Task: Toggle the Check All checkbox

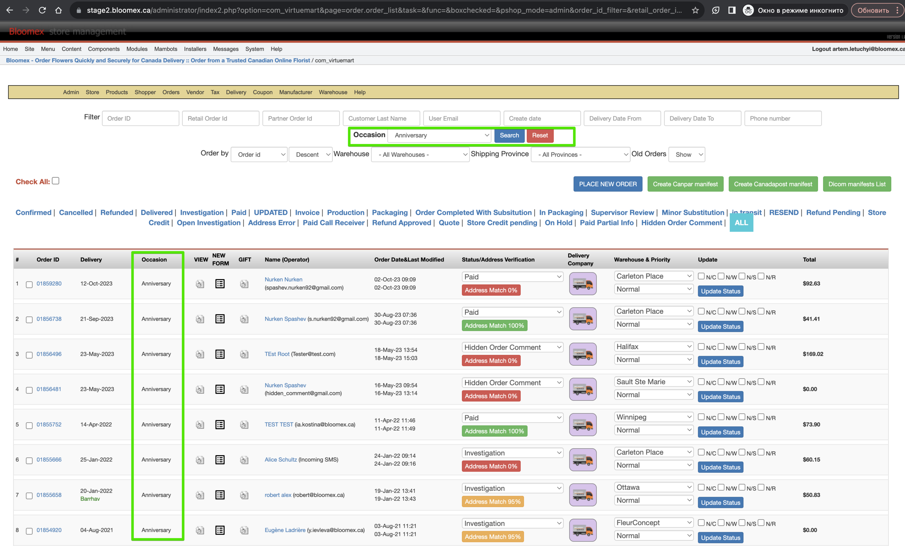Action: point(56,181)
